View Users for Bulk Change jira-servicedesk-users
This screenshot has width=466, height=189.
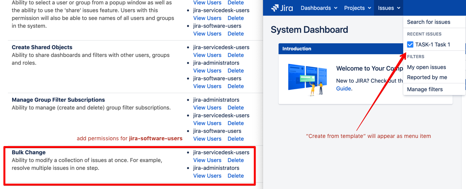coord(207,160)
